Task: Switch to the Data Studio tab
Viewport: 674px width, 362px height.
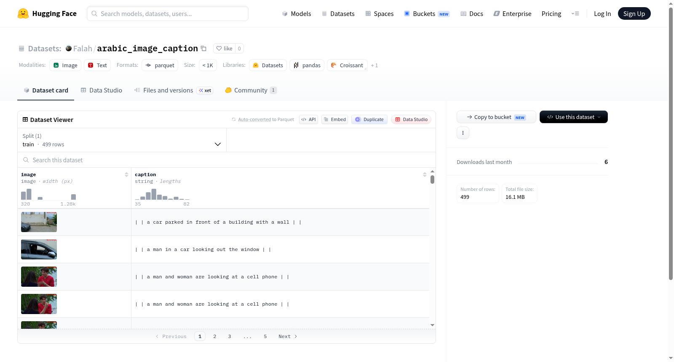Action: pyautogui.click(x=102, y=90)
